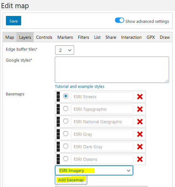Delete ESRI Topographic with red X

[x=140, y=109]
